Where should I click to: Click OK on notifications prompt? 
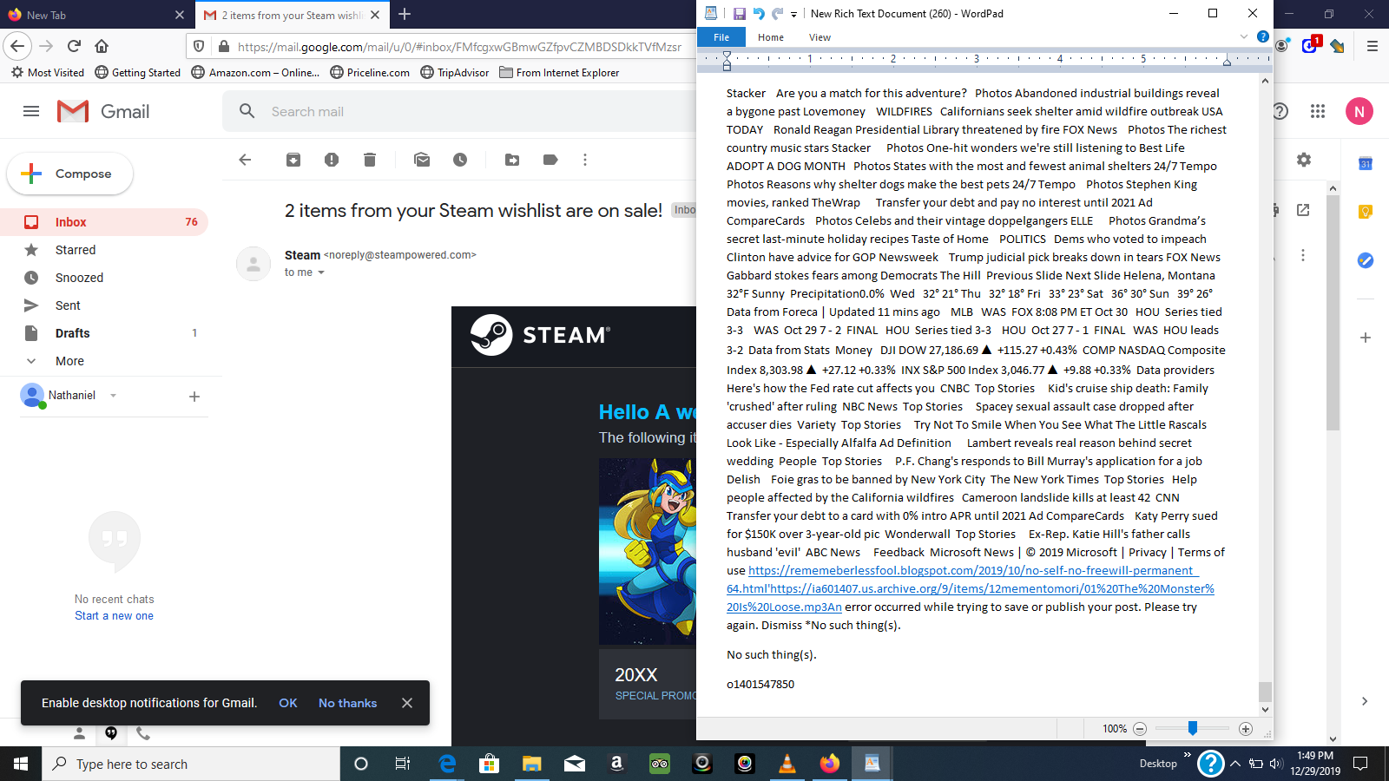click(288, 703)
